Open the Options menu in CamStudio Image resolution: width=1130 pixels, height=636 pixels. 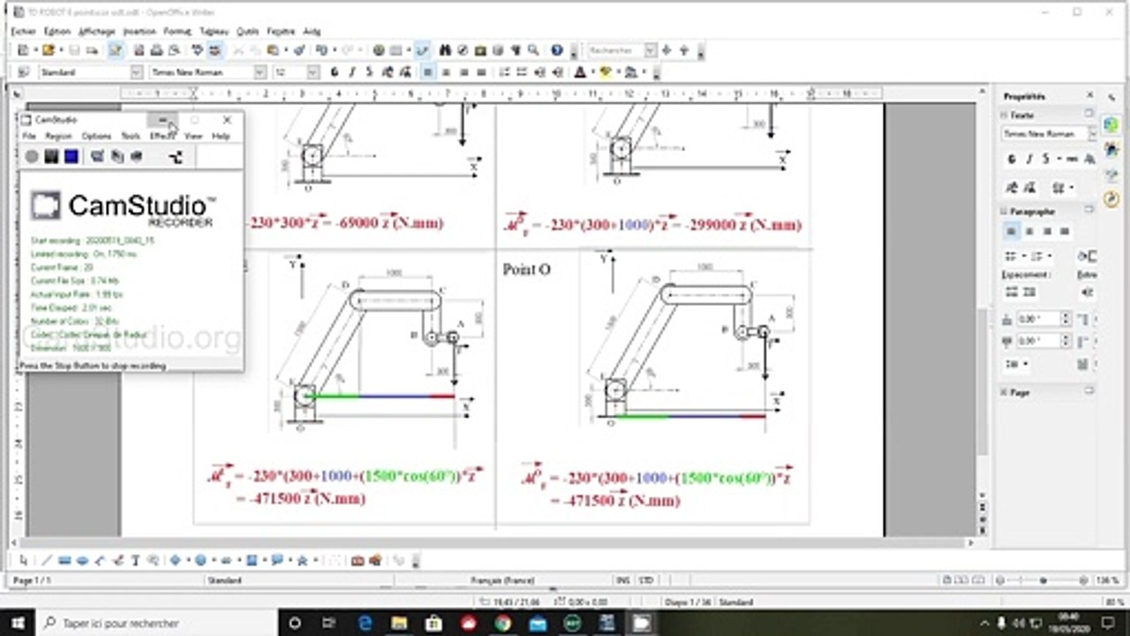pyautogui.click(x=96, y=136)
